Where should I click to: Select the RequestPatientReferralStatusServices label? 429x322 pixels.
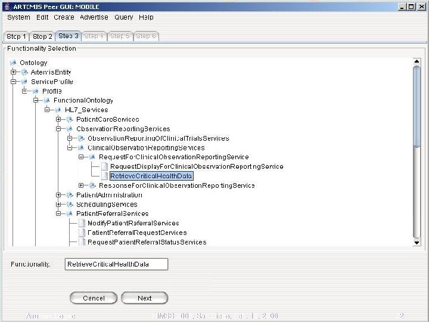click(x=147, y=242)
